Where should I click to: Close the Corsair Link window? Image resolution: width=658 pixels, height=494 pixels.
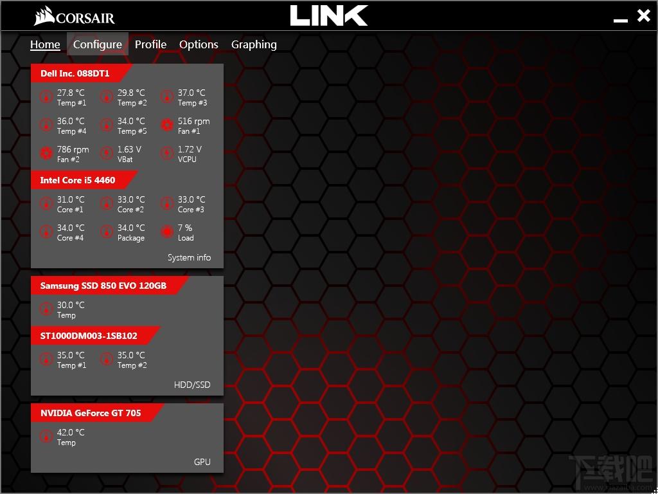[643, 16]
